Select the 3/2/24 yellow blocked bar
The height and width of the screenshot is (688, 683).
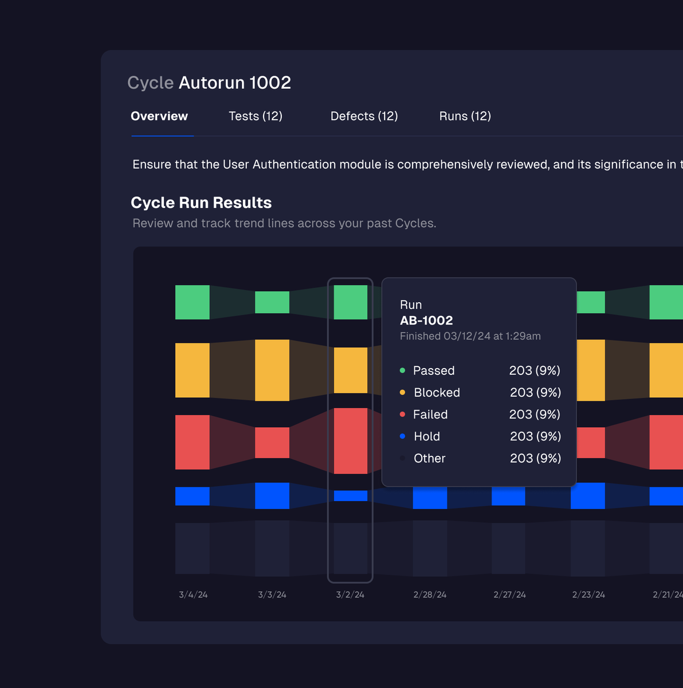351,370
